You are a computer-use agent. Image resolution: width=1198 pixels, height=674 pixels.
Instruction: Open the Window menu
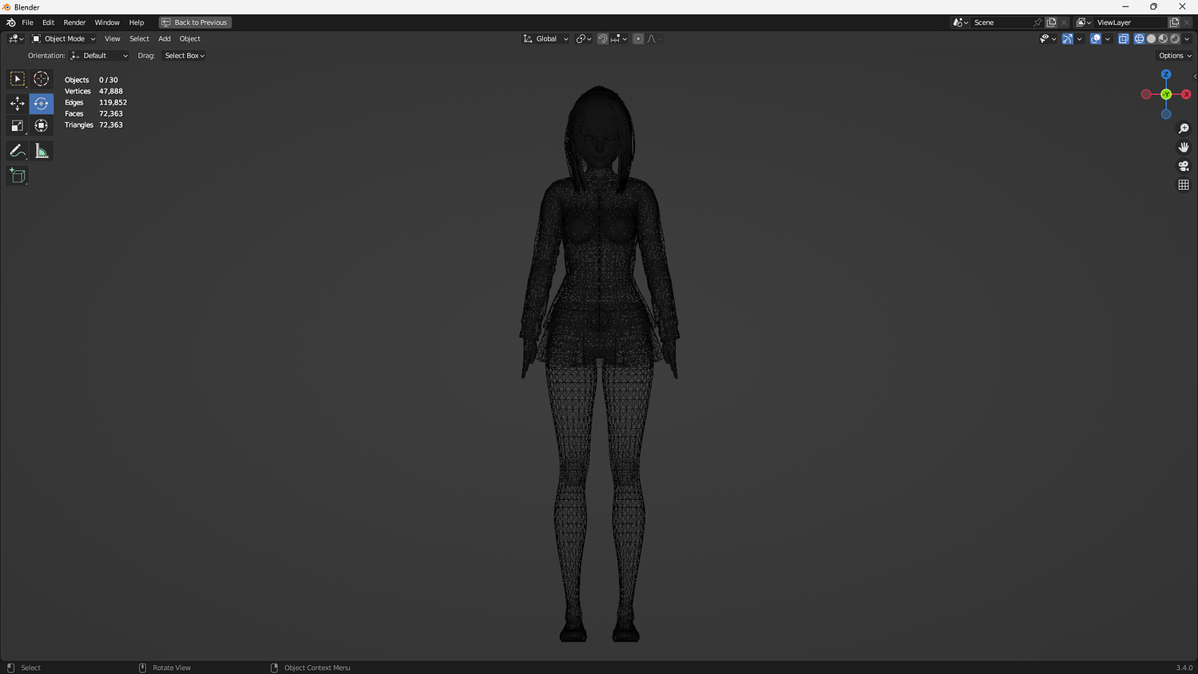coord(107,22)
